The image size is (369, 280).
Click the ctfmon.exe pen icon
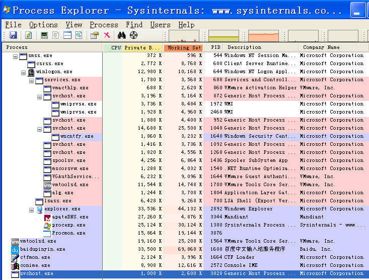click(15, 258)
